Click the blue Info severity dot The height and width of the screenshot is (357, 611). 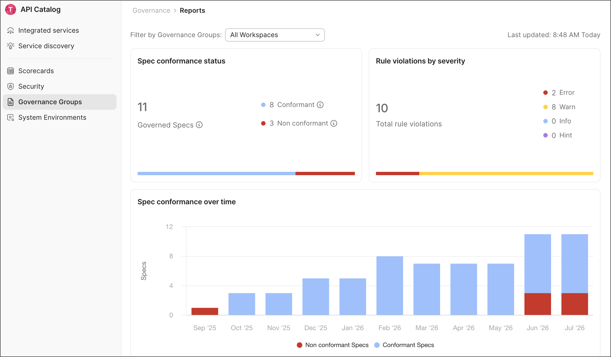pos(546,121)
